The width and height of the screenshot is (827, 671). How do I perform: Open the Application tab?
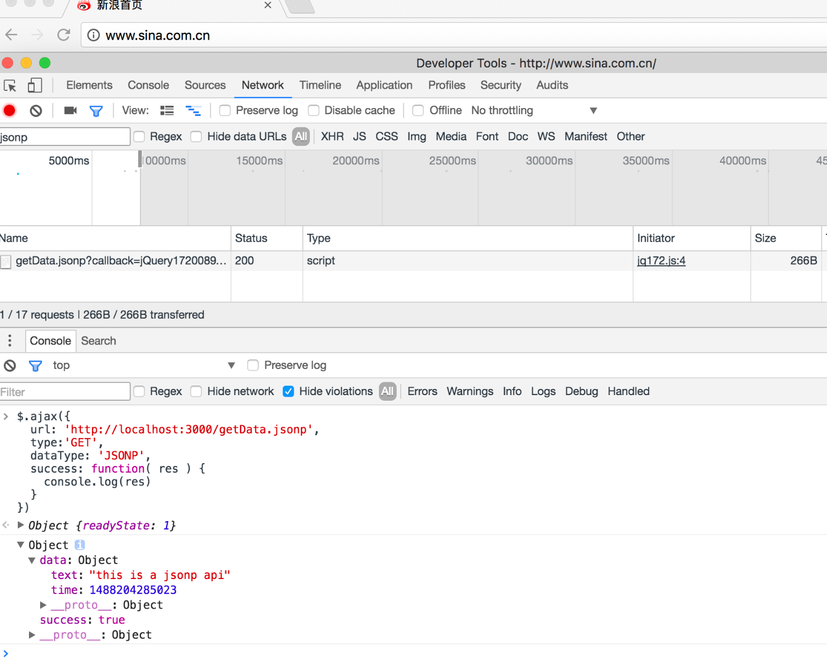click(x=384, y=85)
